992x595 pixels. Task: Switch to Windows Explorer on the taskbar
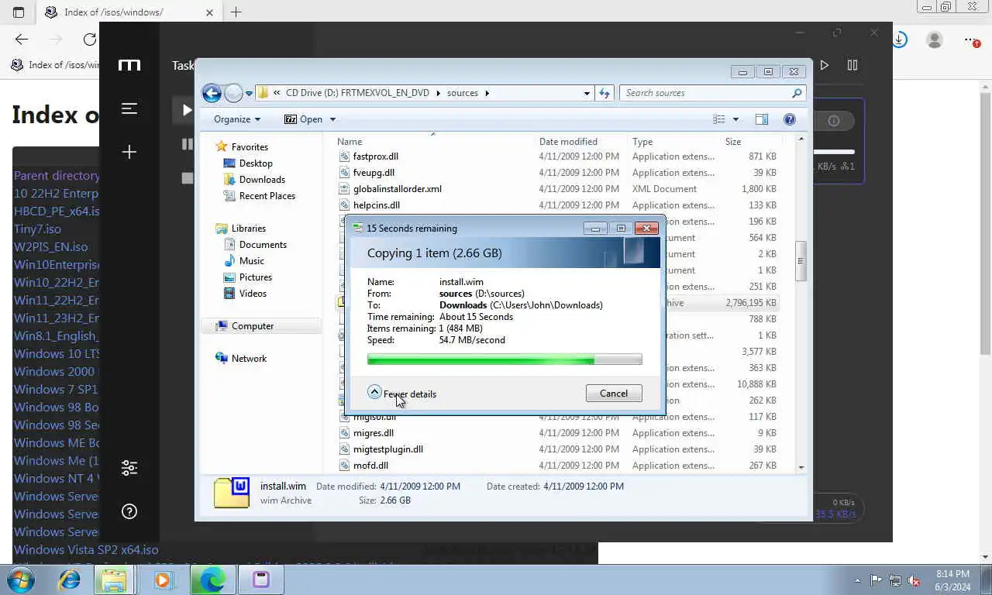(114, 579)
